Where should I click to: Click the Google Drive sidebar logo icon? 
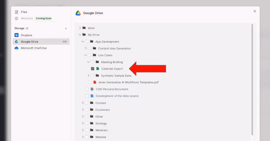click(16, 42)
